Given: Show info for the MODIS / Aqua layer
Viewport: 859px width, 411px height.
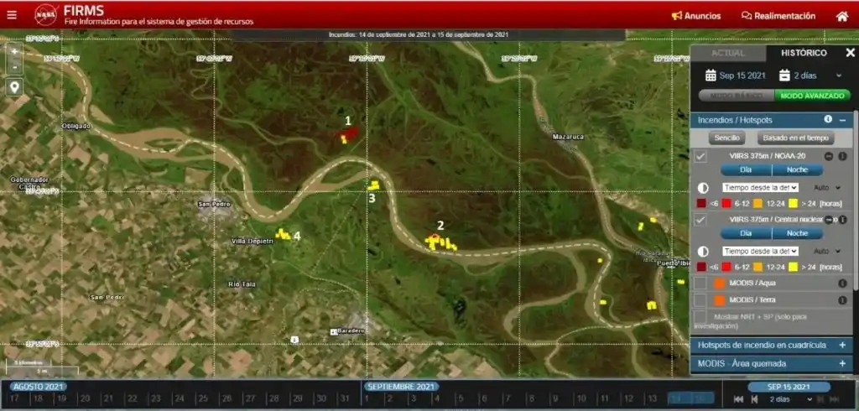Looking at the screenshot, I should pos(842,284).
